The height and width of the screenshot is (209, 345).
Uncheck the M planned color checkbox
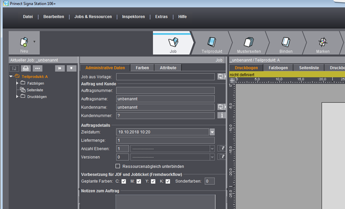(139, 181)
